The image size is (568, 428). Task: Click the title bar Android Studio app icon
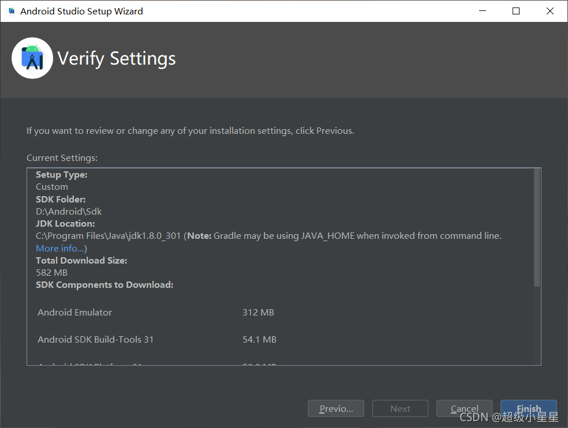click(12, 11)
